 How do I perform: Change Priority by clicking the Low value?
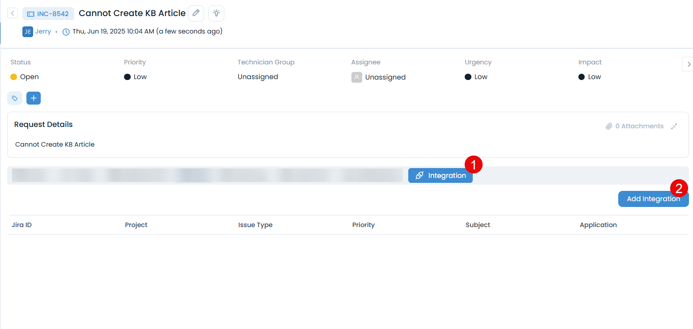(135, 77)
